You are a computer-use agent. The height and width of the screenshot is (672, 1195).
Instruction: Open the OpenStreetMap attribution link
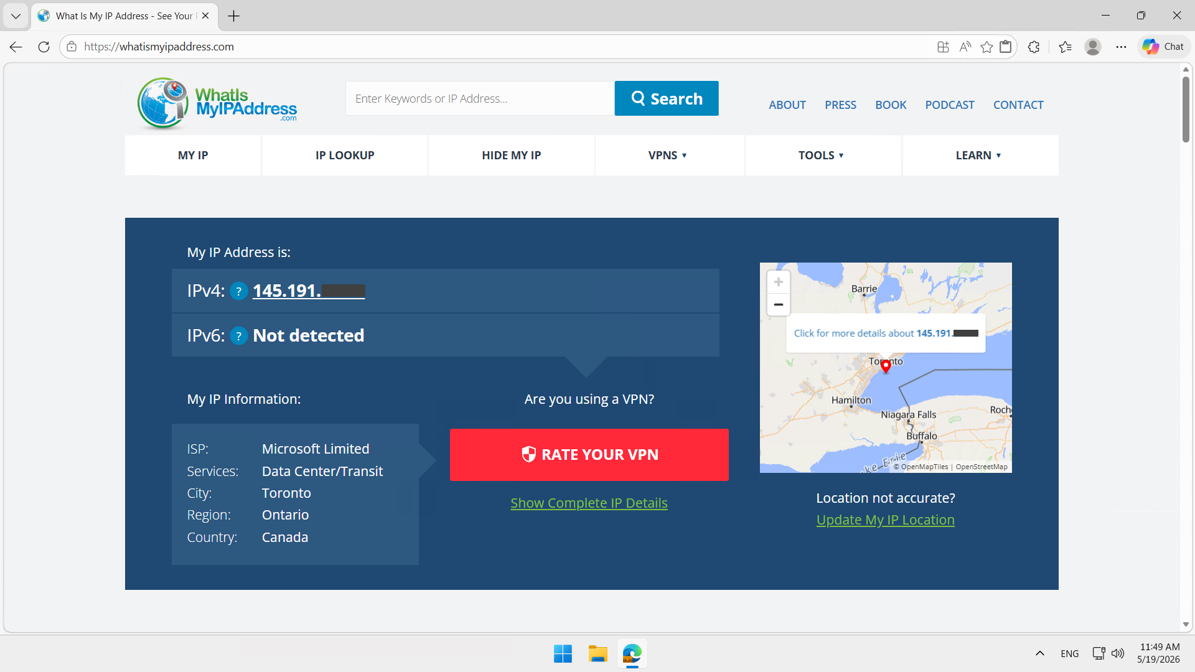[982, 467]
